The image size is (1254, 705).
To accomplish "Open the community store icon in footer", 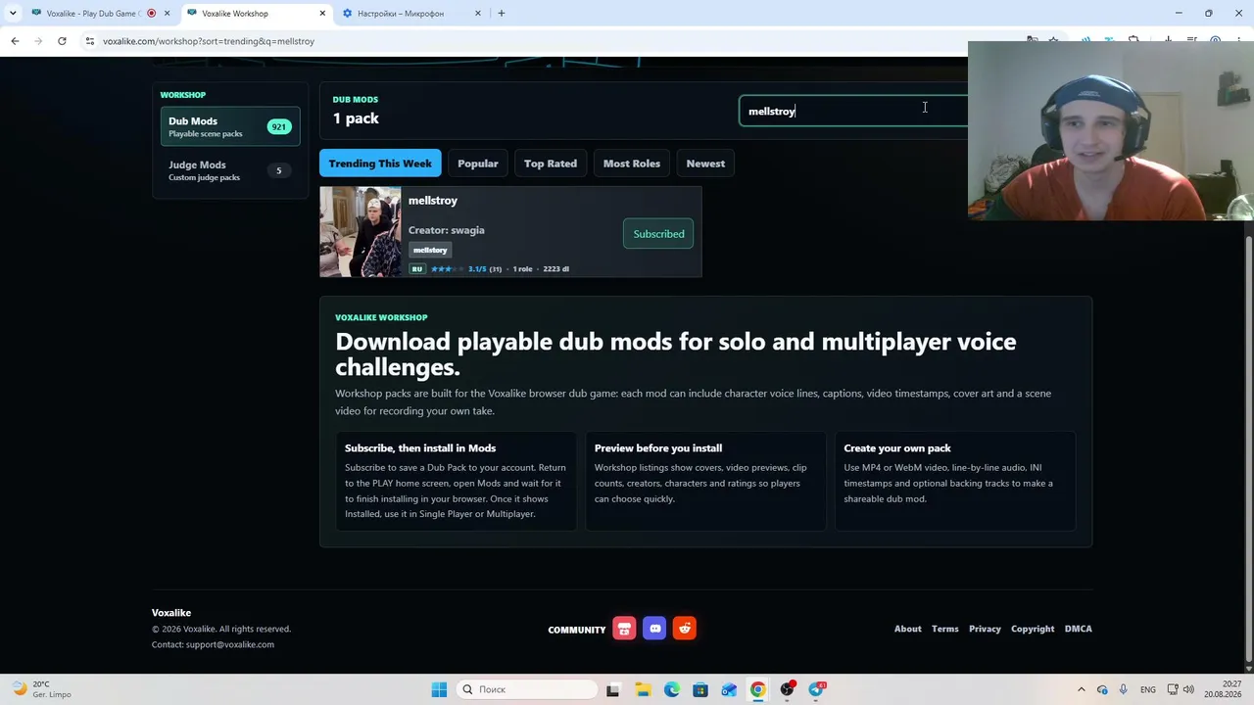I will (x=624, y=629).
